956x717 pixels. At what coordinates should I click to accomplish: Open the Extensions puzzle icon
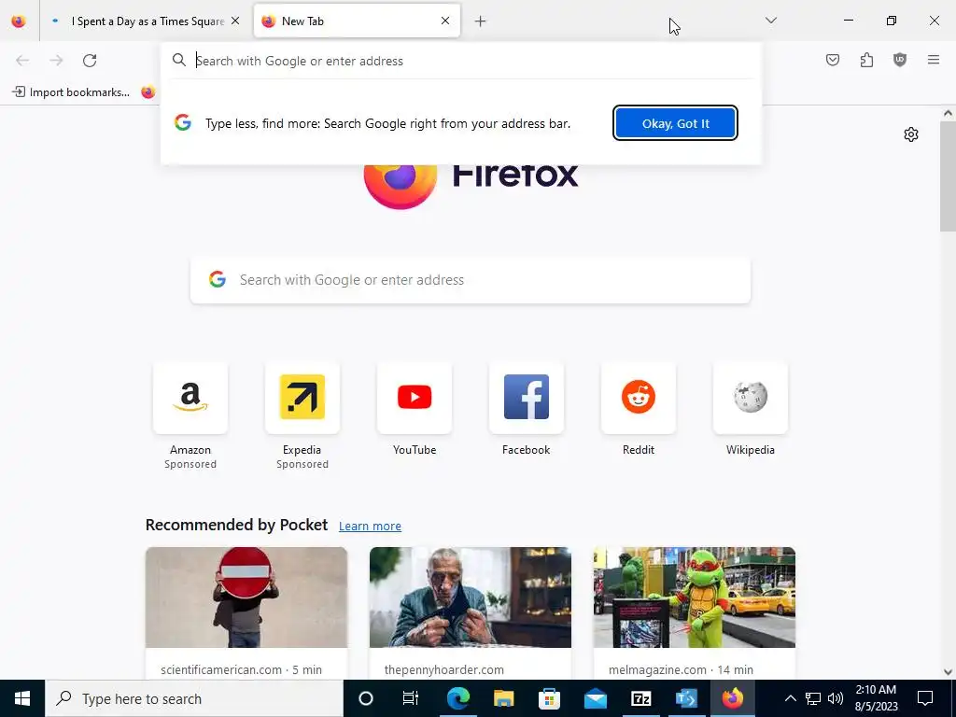coord(866,60)
